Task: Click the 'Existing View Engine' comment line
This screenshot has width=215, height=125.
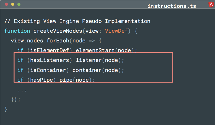Action: [x=77, y=21]
